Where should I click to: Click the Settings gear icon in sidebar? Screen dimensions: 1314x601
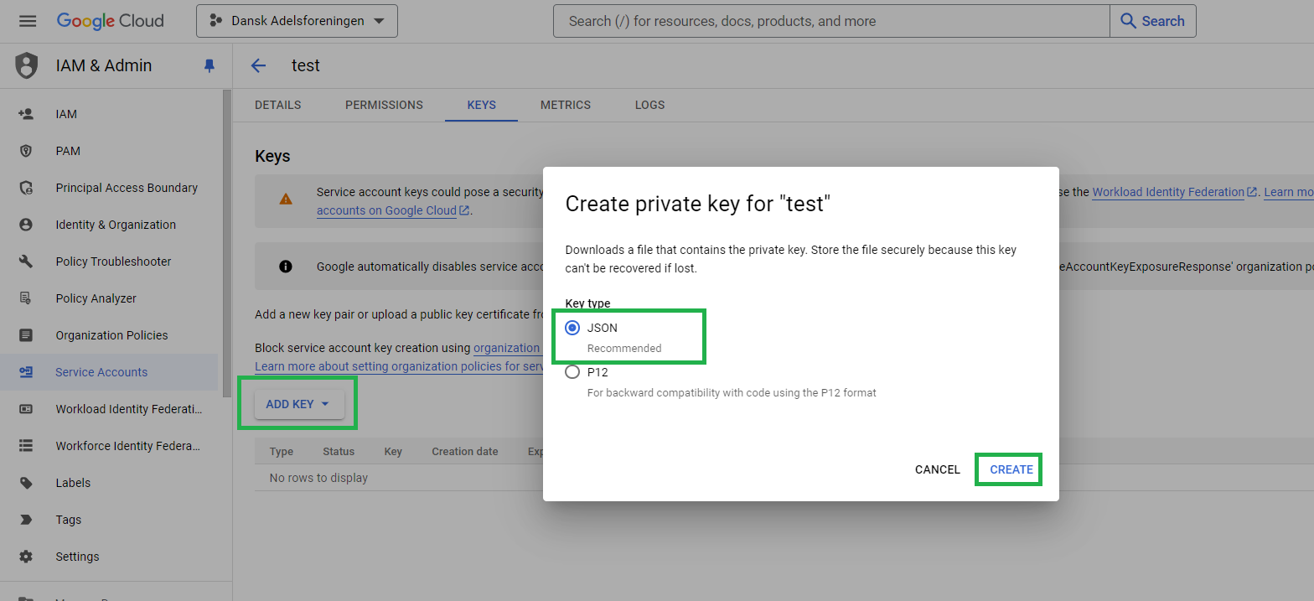[26, 557]
